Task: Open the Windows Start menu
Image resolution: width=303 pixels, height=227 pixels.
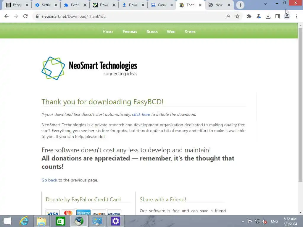Action: tap(7, 221)
